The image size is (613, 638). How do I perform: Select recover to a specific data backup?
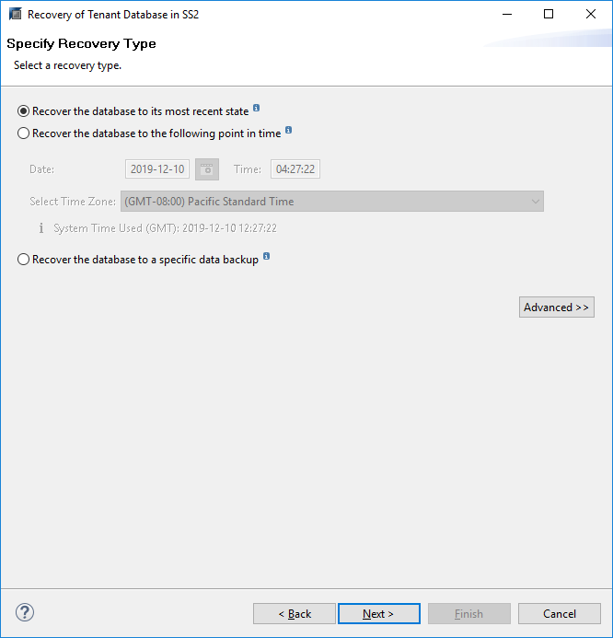coord(24,260)
